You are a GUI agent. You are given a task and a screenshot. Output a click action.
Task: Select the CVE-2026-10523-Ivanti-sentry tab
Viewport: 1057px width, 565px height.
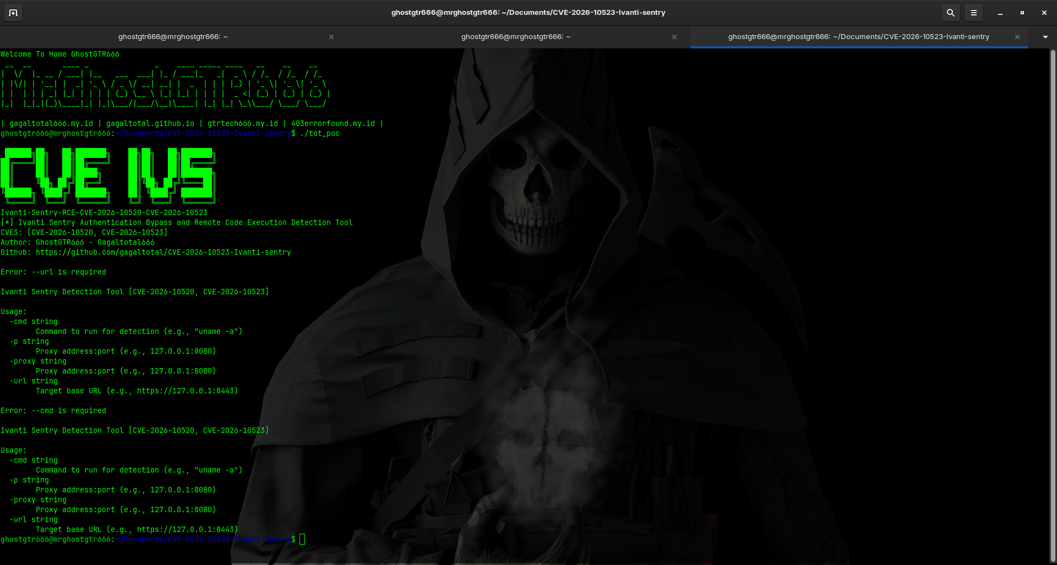point(858,37)
